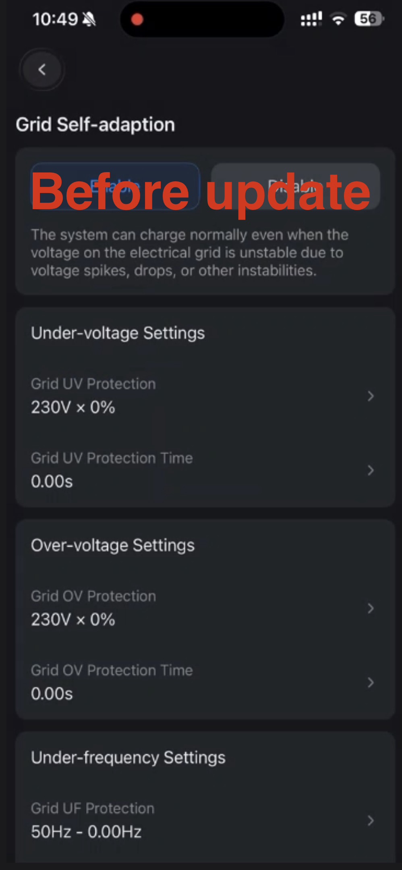Tap the 10:49 clock in status bar

point(55,19)
